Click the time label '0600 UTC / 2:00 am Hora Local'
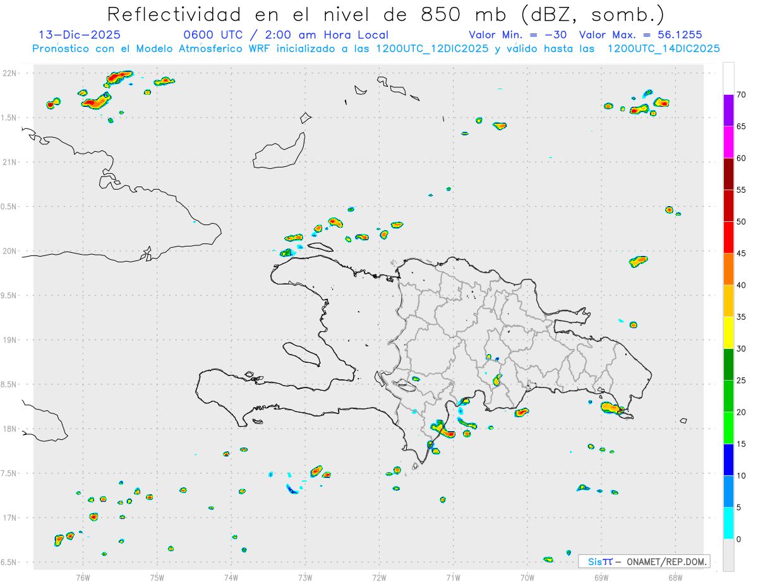 tap(286, 35)
